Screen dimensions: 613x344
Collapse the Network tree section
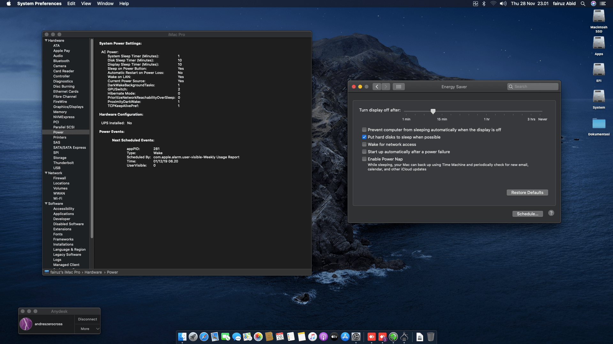(46, 173)
